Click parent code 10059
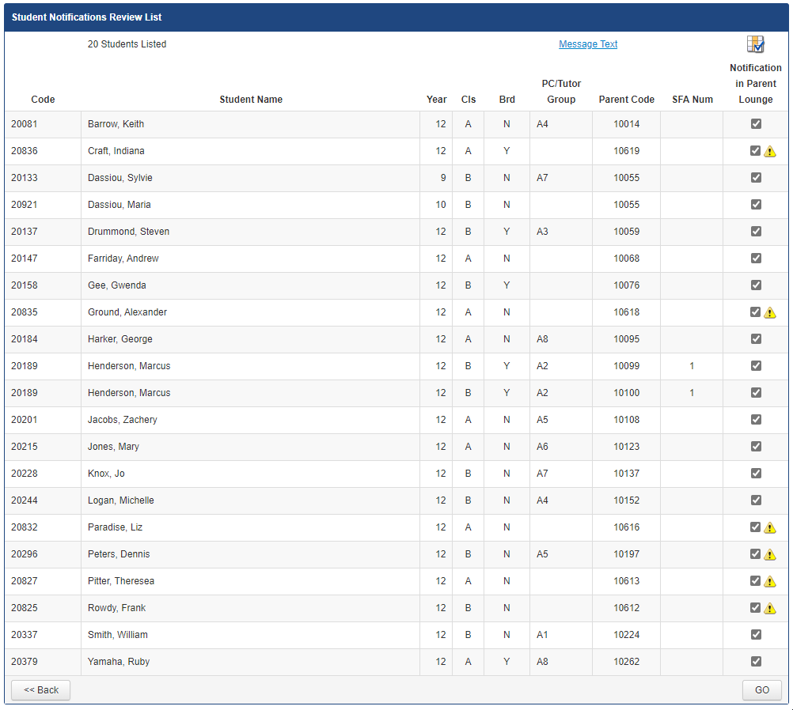Screen dimensions: 793x710 point(627,232)
